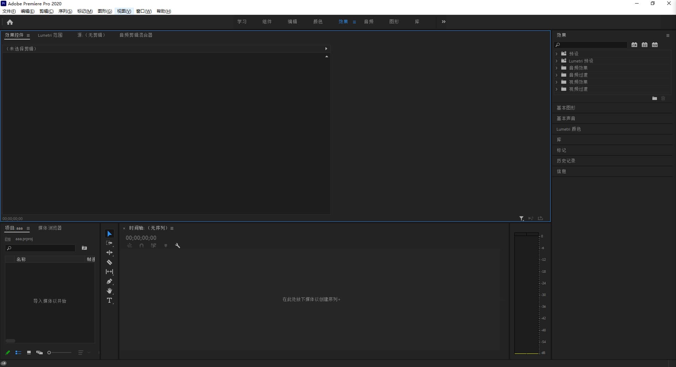Open the 窗口(W) menu
Screen dimensions: 676x367
click(144, 11)
